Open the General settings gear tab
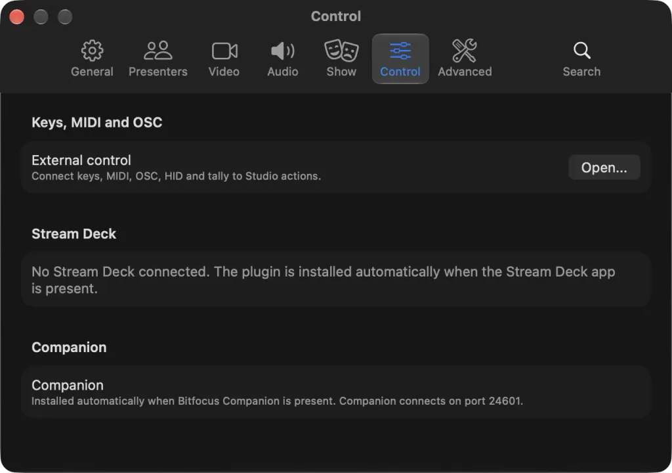This screenshot has width=672, height=473. coord(92,59)
